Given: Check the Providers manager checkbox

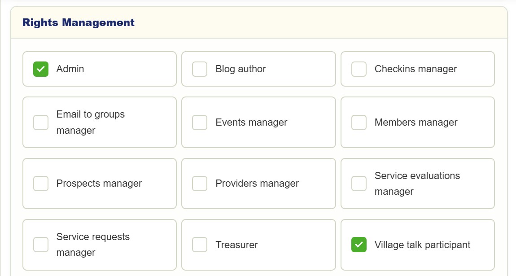Looking at the screenshot, I should tap(200, 184).
